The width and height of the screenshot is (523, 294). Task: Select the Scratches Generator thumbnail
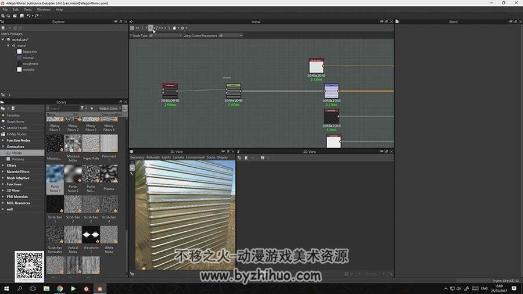click(55, 235)
